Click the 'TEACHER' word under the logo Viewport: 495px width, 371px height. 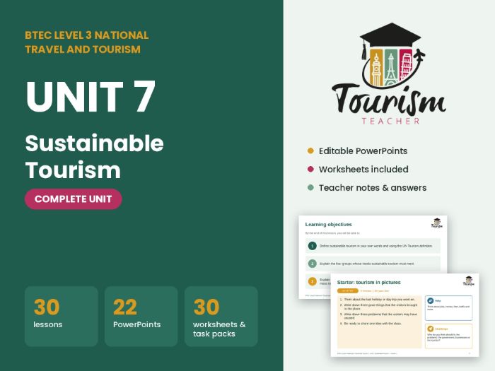click(x=390, y=121)
